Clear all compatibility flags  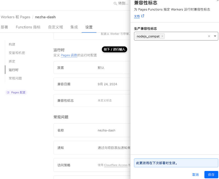[x=209, y=36]
